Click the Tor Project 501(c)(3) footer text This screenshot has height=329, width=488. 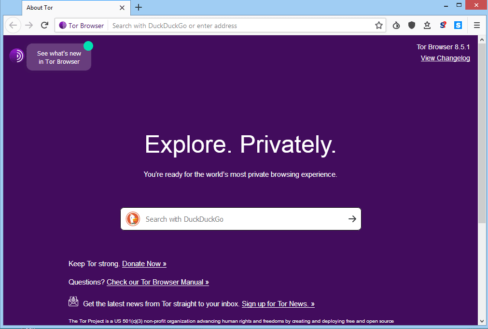coord(231,321)
